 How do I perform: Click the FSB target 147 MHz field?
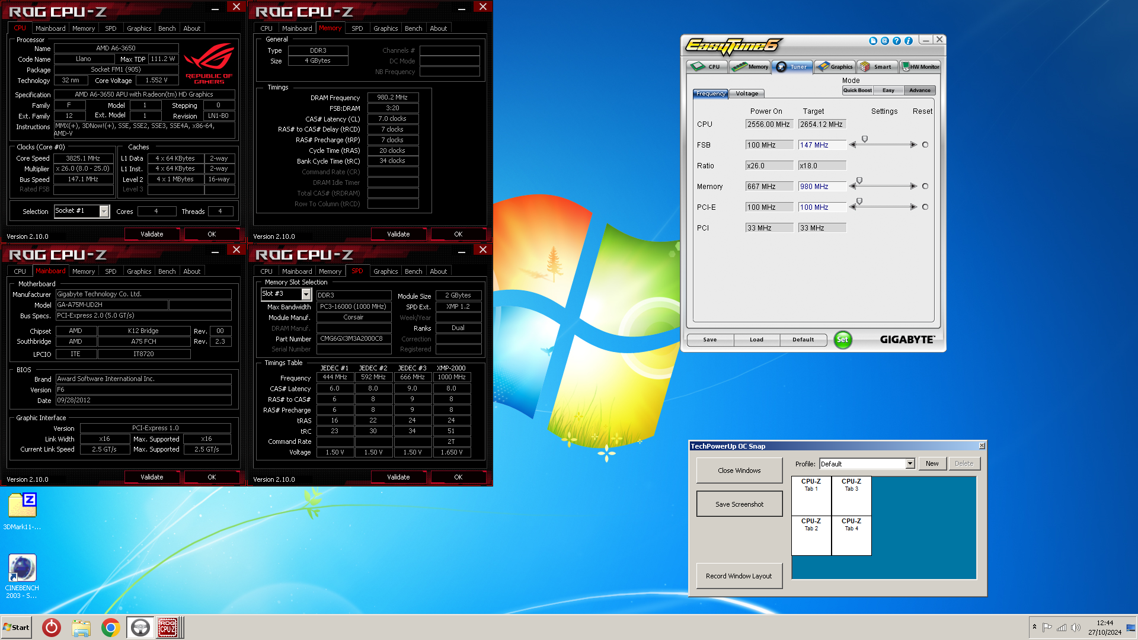tap(822, 145)
